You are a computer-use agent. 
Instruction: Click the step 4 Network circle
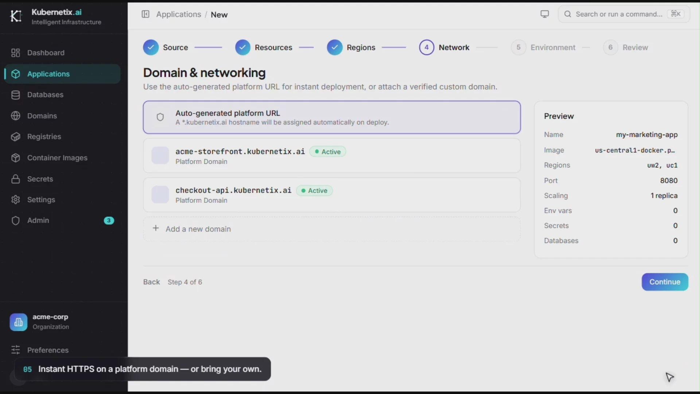[x=427, y=47]
